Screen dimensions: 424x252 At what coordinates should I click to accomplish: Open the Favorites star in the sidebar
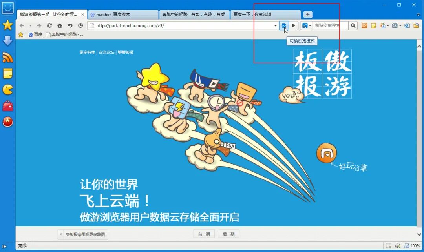click(x=7, y=25)
